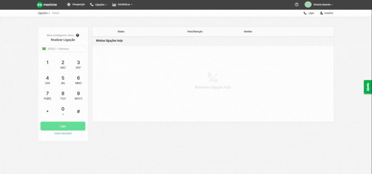The image size is (372, 174).
Task: Open the Victoria Amorim account dropdown
Action: (x=323, y=5)
